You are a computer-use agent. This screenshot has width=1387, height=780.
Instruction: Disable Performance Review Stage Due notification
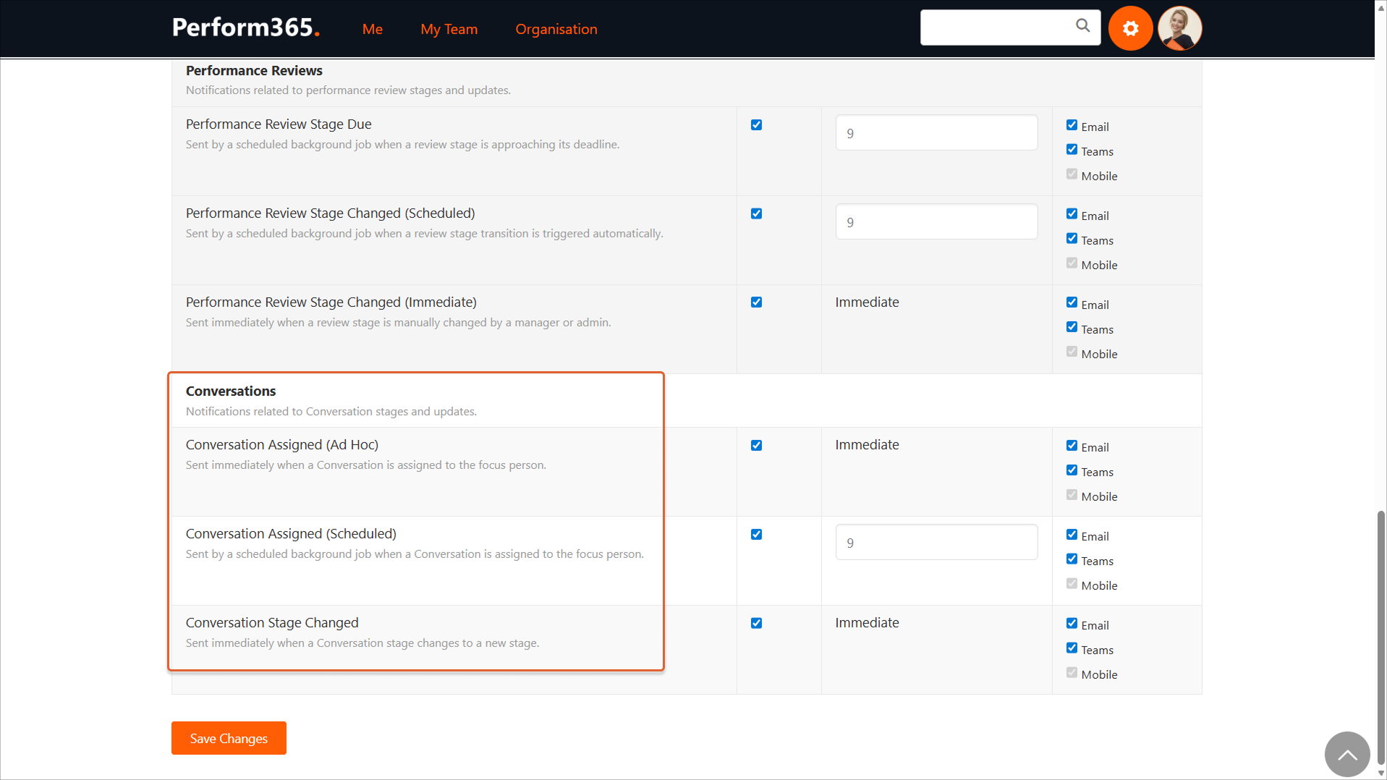(x=756, y=125)
